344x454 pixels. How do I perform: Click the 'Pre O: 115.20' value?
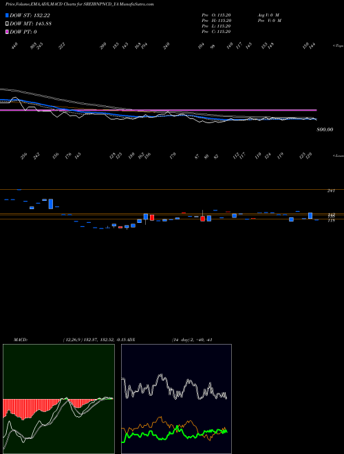tap(216, 14)
